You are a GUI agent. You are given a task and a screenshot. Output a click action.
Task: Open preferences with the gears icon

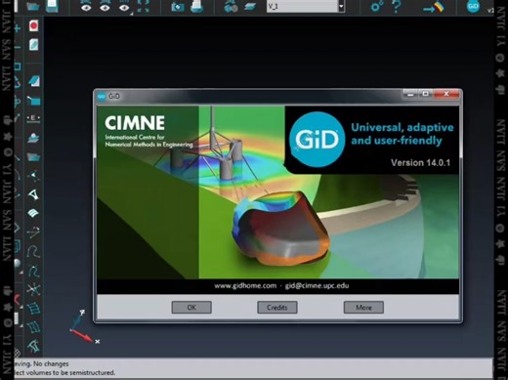tap(377, 6)
